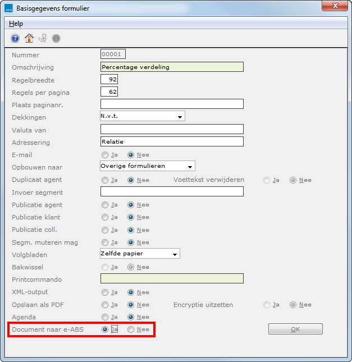
Task: Select Nee for Encryptie uitzetten
Action: coord(293,305)
